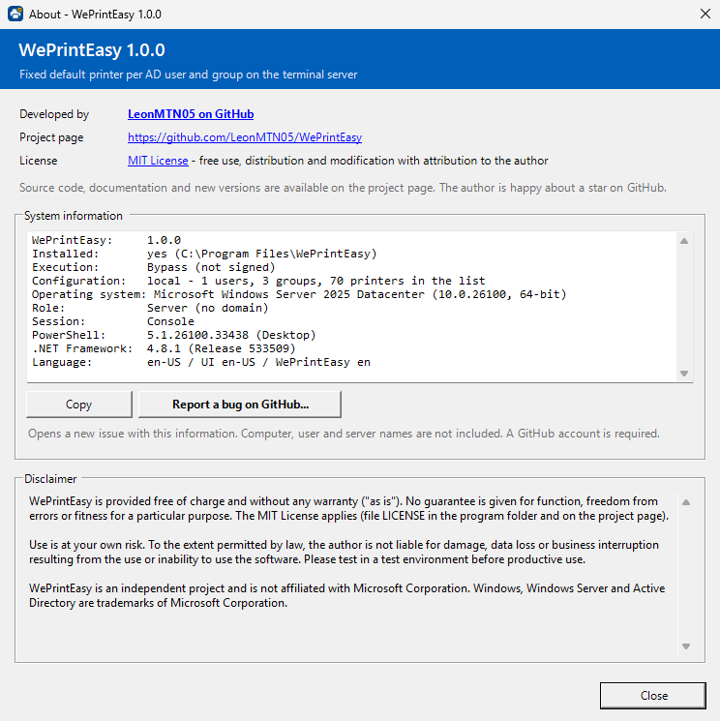
Task: Click the disclaimer scroll up arrow
Action: click(x=686, y=502)
